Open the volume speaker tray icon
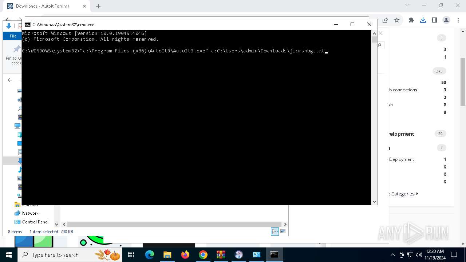The image size is (466, 262). tap(419, 255)
